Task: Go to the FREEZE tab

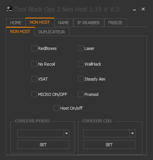Action: click(x=115, y=23)
